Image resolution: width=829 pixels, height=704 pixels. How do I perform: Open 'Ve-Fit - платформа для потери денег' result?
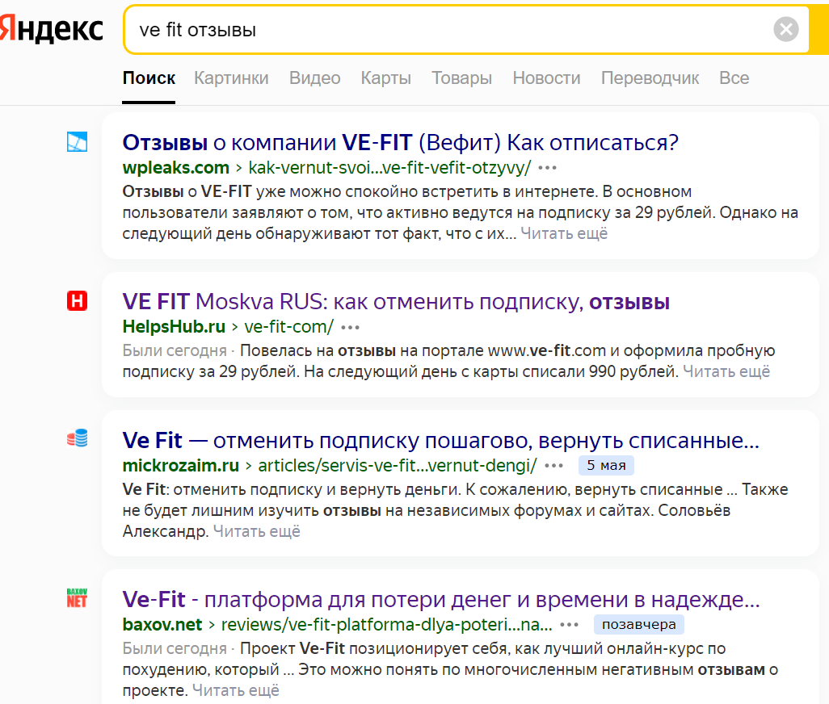tap(441, 599)
